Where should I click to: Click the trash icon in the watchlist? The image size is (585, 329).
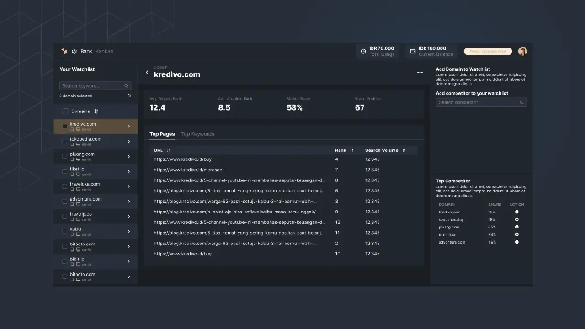coord(129,96)
